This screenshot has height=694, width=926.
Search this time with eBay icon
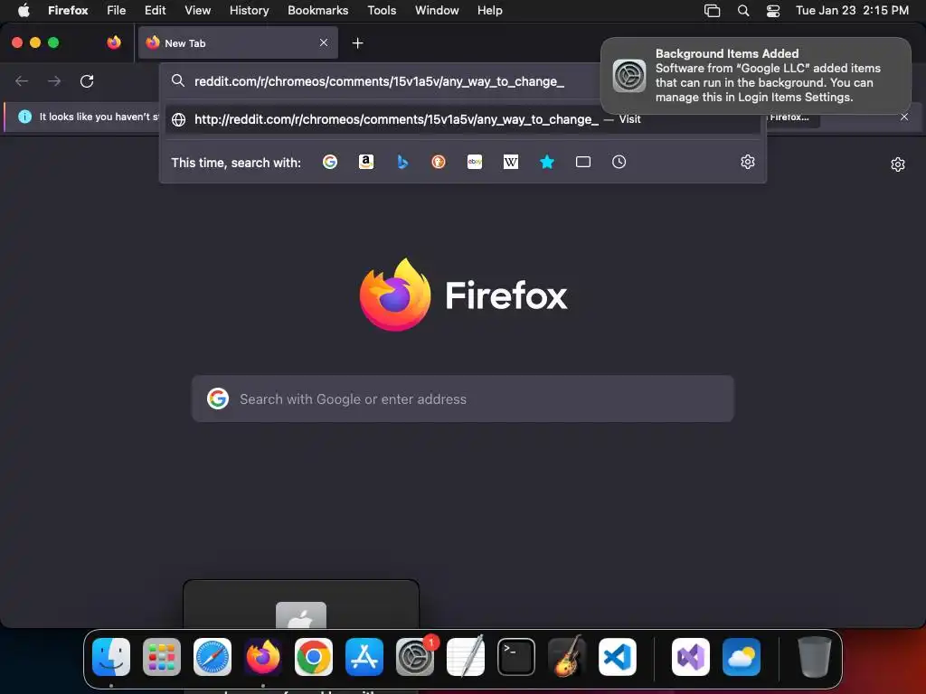pyautogui.click(x=475, y=162)
